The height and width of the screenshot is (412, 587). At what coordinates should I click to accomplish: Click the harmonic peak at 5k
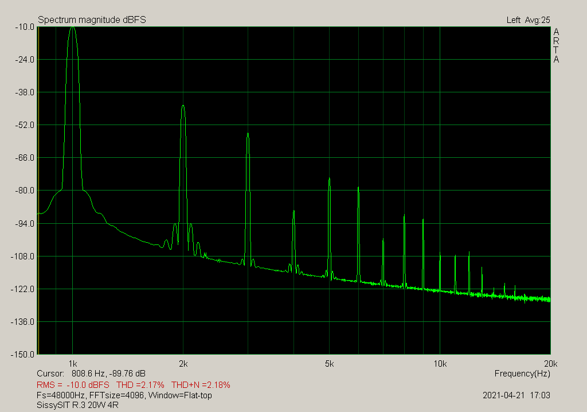(329, 179)
